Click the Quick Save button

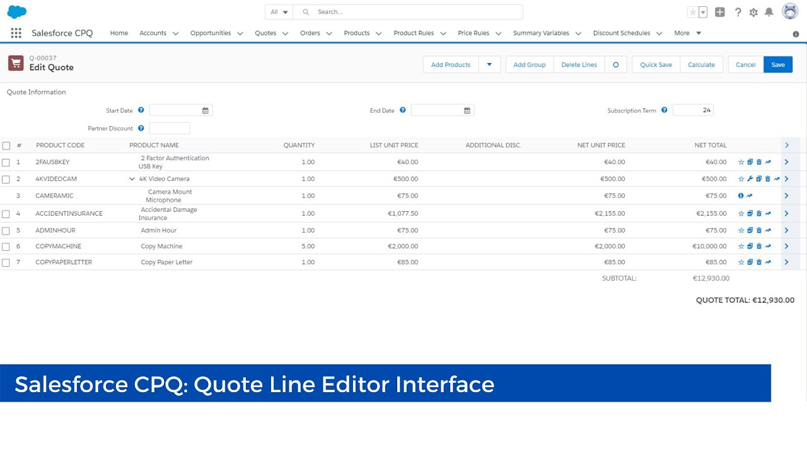tap(656, 64)
